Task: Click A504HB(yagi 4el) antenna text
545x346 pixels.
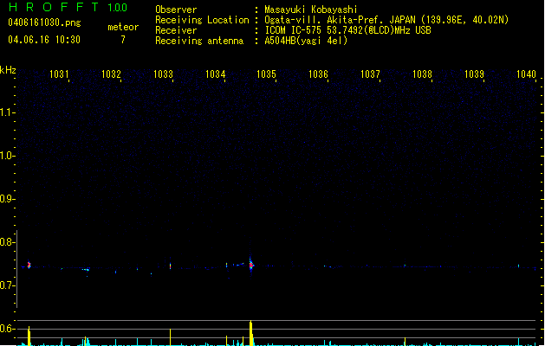Action: click(x=306, y=41)
